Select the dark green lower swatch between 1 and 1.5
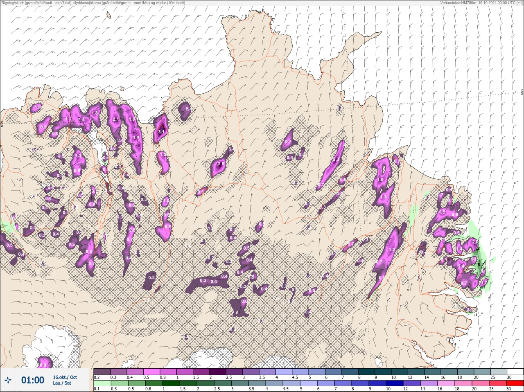 click(x=171, y=383)
